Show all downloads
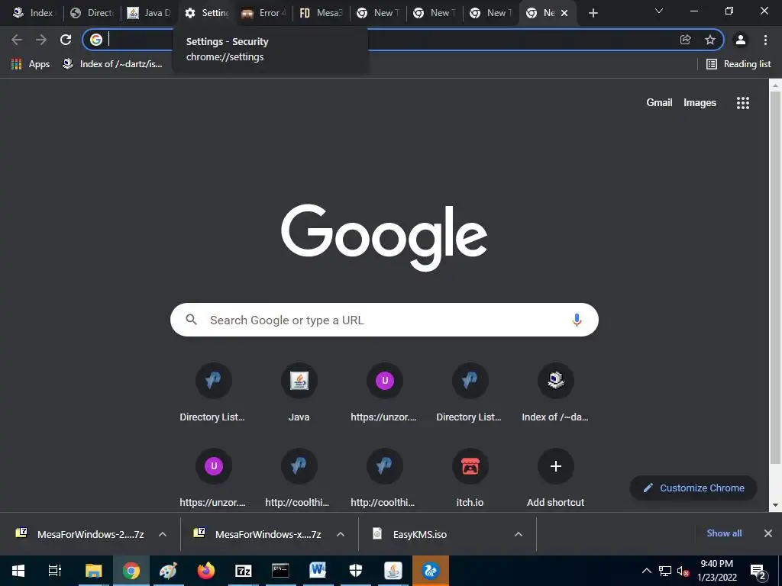782x586 pixels. (724, 533)
